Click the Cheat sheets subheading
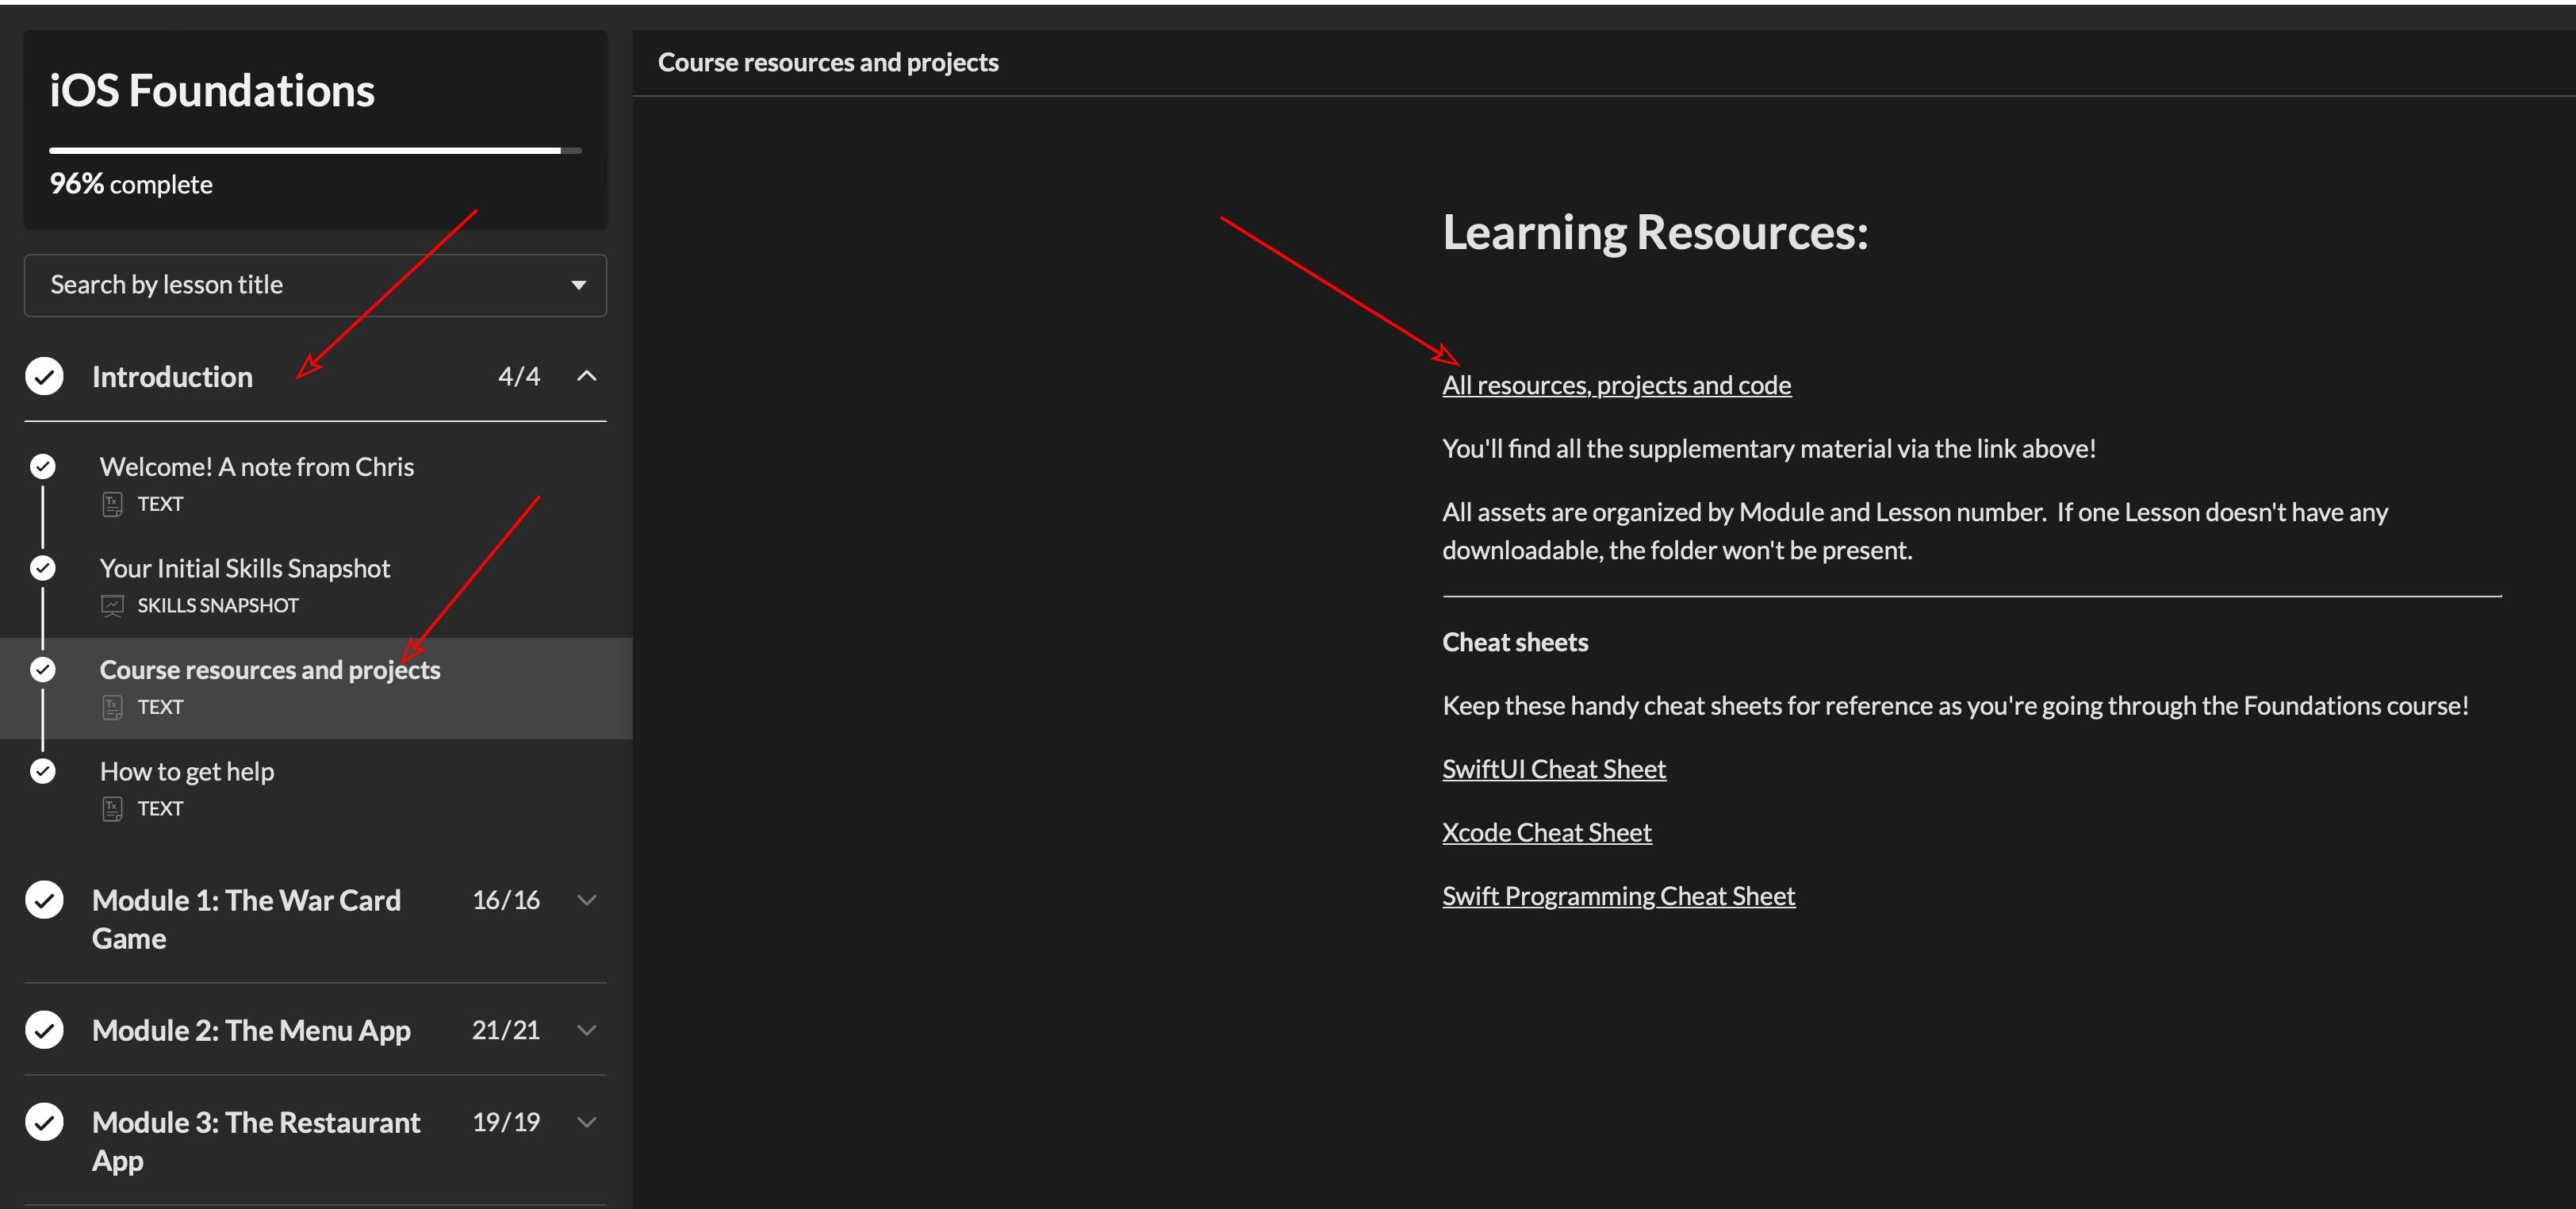 coord(1515,642)
